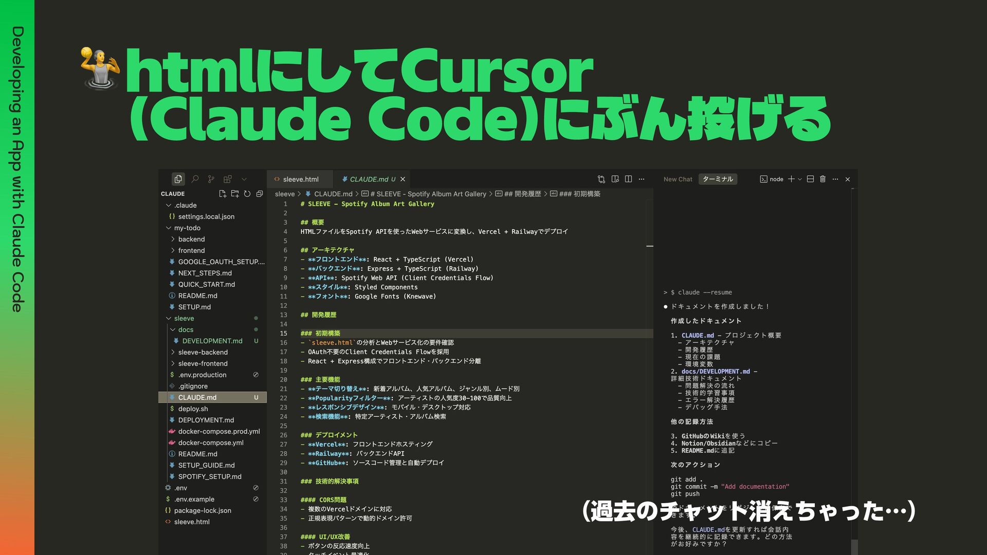Viewport: 987px width, 555px height.
Task: Open QUICK_START.md file
Action: [x=213, y=284]
